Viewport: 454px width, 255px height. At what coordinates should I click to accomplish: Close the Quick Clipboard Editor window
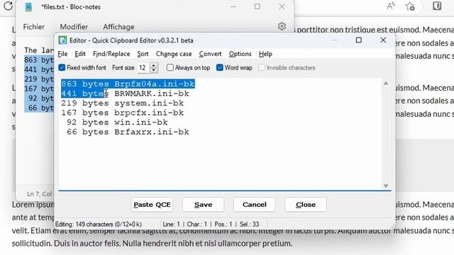click(383, 40)
